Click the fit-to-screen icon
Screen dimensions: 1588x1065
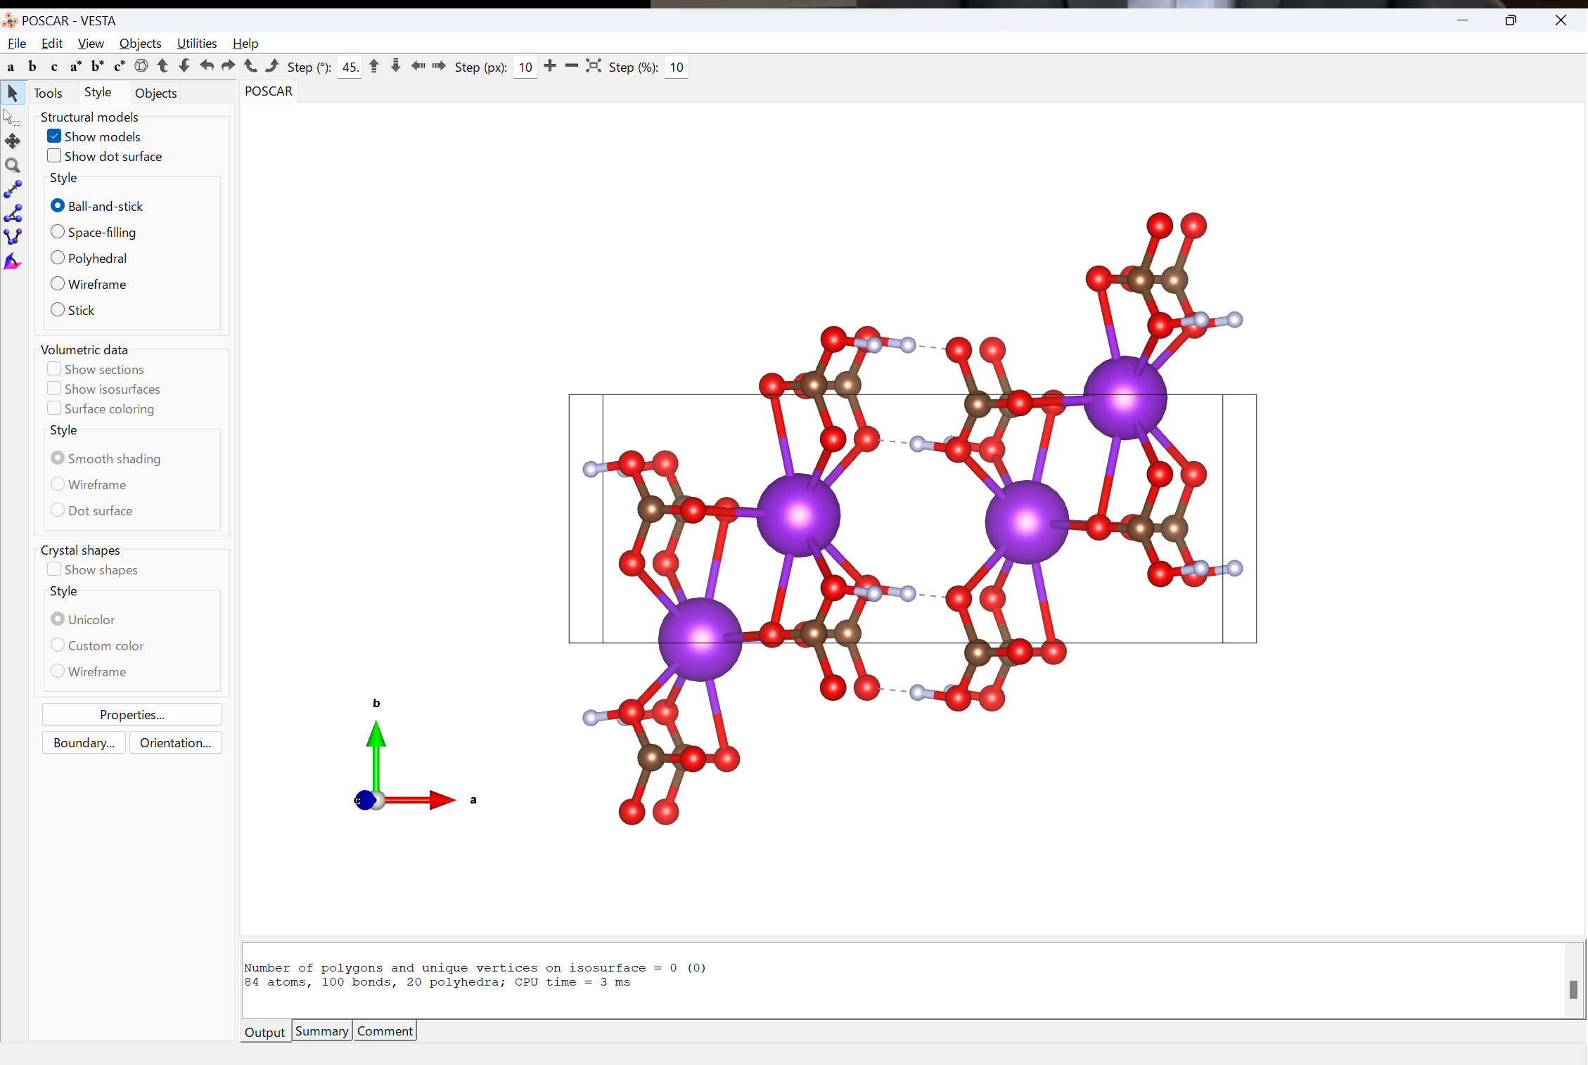pos(594,66)
